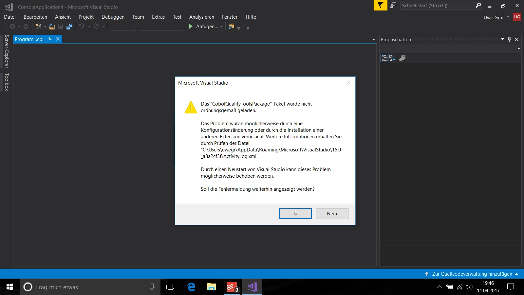Click the Cortana Frag mich etwas search box

pyautogui.click(x=90, y=287)
